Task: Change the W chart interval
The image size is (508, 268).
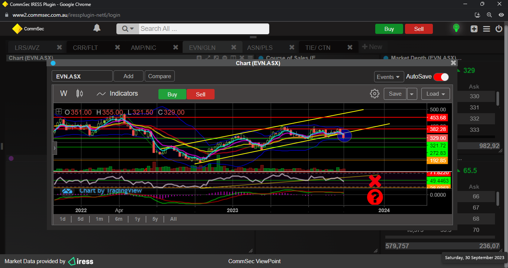Action: point(64,93)
